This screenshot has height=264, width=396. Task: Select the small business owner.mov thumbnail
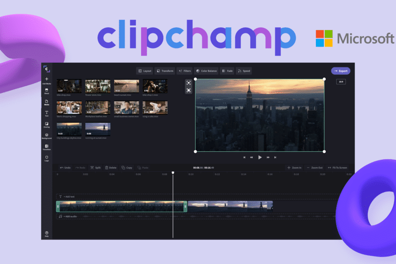126,107
